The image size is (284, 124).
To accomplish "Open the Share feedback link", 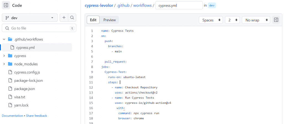I will (36, 116).
